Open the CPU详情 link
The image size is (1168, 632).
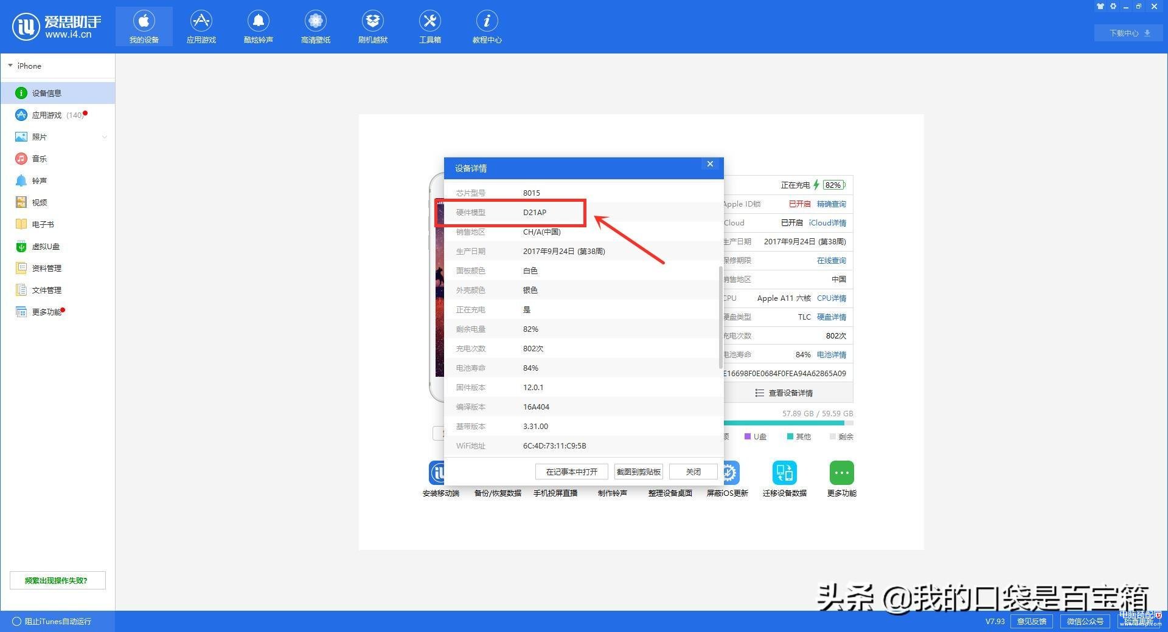pyautogui.click(x=831, y=298)
